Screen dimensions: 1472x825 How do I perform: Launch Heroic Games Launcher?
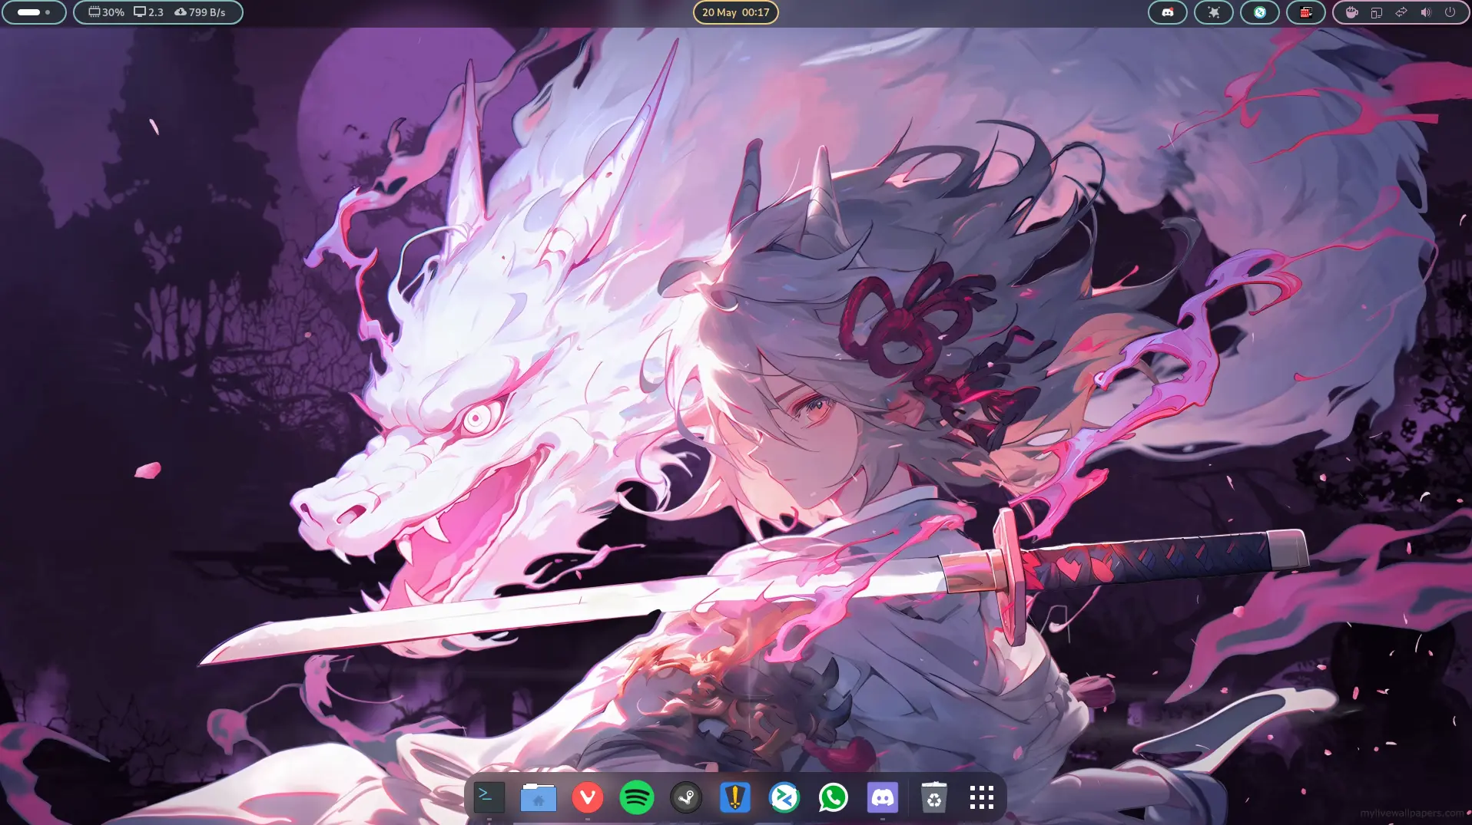[x=735, y=798]
